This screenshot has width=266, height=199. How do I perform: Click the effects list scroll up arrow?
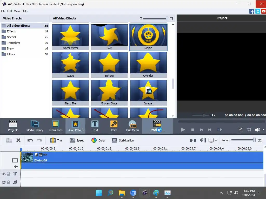click(x=173, y=24)
